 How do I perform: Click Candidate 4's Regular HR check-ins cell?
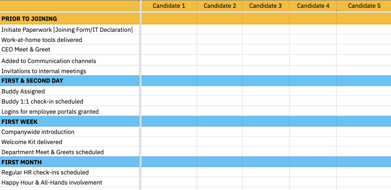[313, 172]
